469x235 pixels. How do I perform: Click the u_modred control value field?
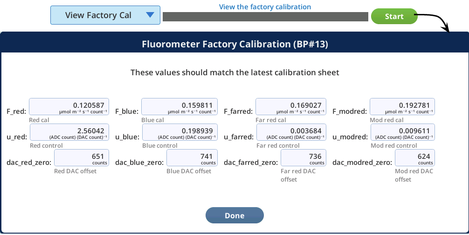(x=403, y=132)
